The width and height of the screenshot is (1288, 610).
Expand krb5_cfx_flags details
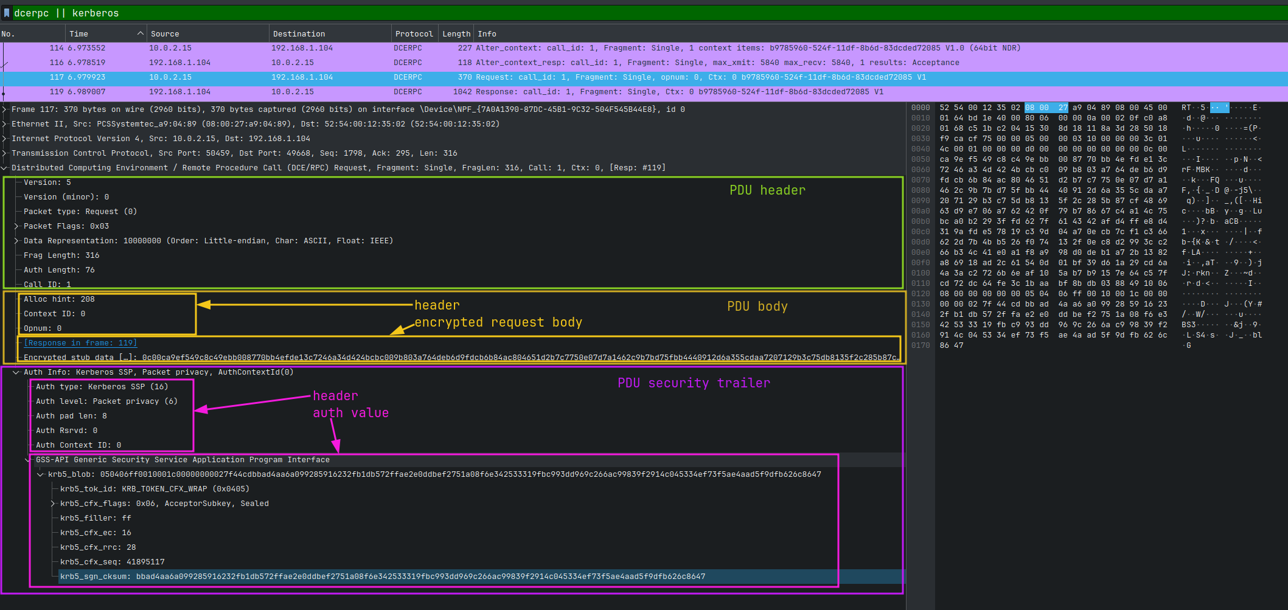52,503
